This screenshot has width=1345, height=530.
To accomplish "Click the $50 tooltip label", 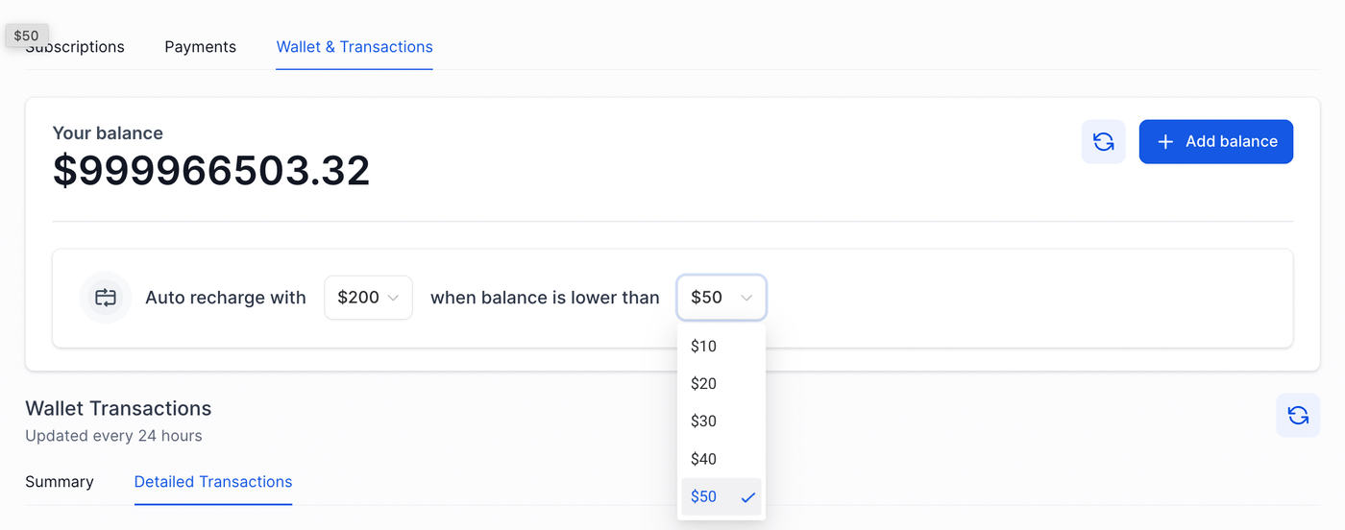I will pos(27,36).
